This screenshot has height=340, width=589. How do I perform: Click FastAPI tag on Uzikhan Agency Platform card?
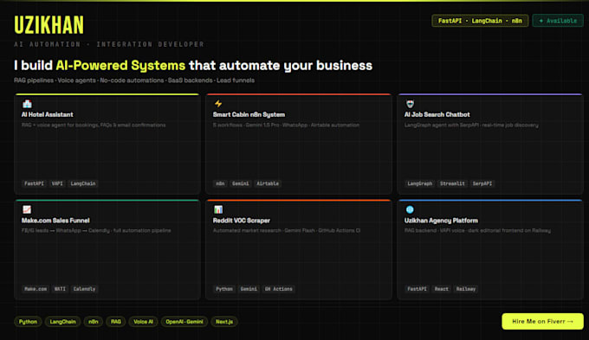pos(417,289)
